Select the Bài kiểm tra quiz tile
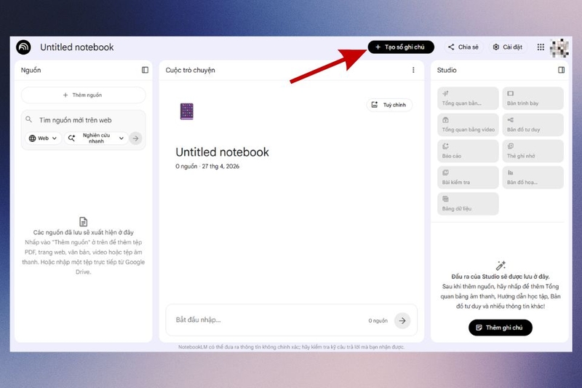582x388 pixels. click(468, 178)
